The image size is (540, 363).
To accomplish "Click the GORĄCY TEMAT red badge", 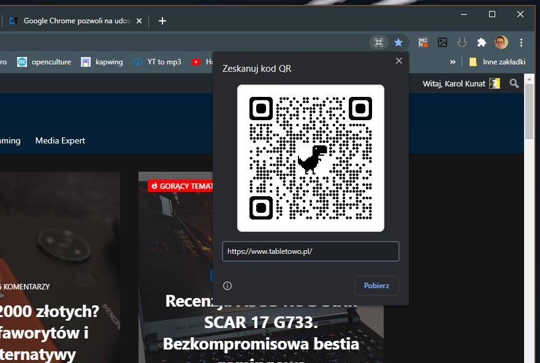I will (x=181, y=186).
